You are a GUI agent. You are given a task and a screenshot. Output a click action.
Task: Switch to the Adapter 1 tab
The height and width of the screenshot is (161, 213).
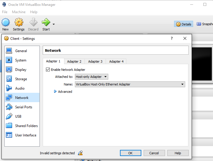point(53,61)
